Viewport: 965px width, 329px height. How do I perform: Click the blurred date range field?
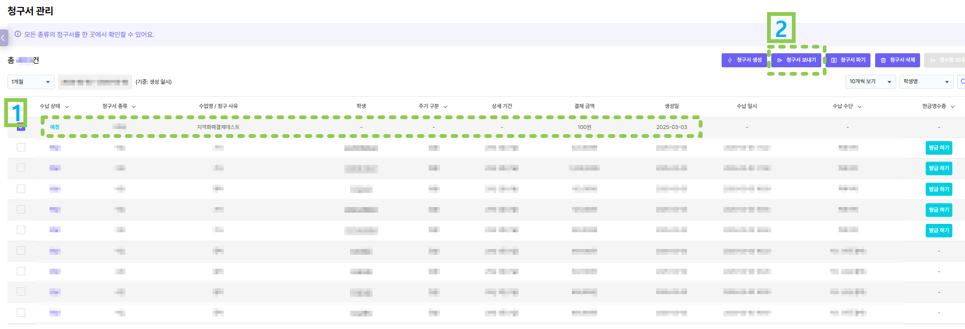(x=95, y=82)
